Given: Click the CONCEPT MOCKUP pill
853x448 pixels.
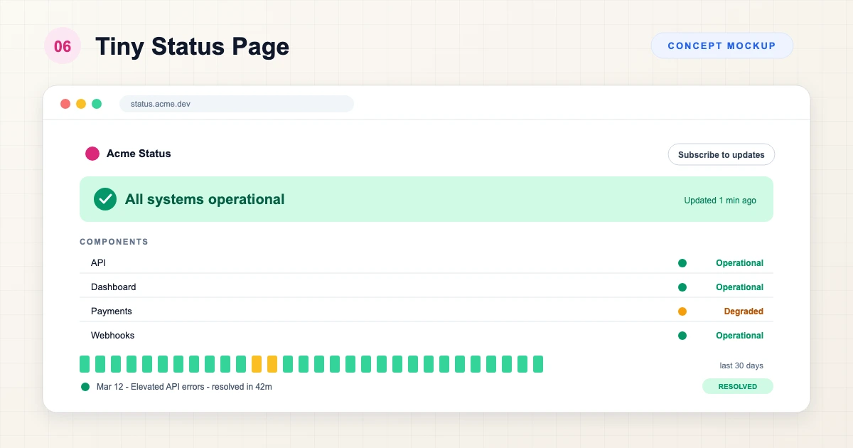Looking at the screenshot, I should point(722,46).
